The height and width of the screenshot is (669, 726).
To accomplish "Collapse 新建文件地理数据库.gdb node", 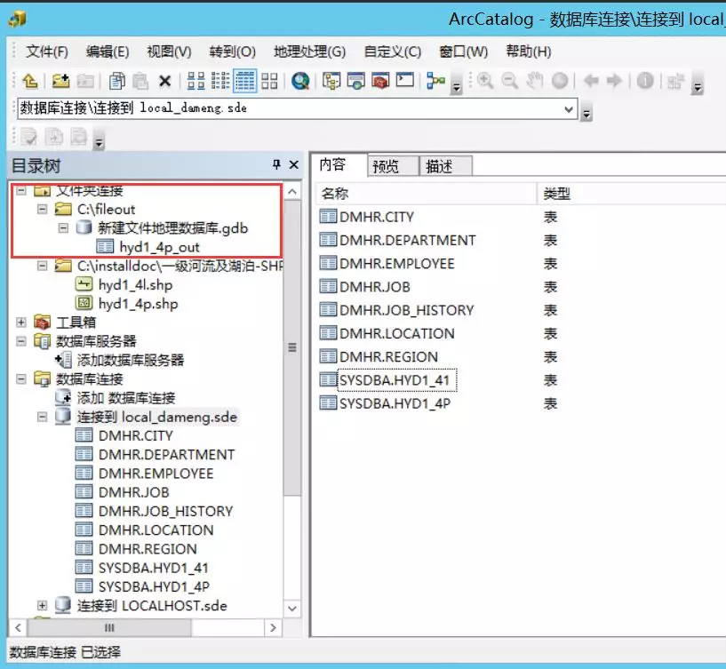I will (63, 227).
